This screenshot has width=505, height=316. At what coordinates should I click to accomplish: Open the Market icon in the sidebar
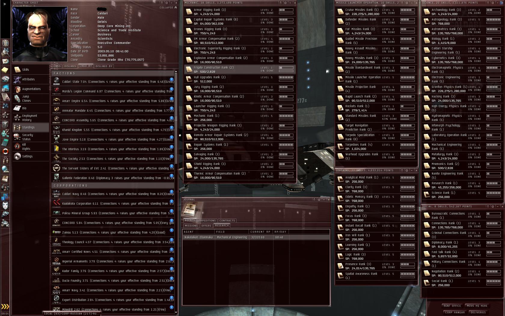[x=5, y=88]
